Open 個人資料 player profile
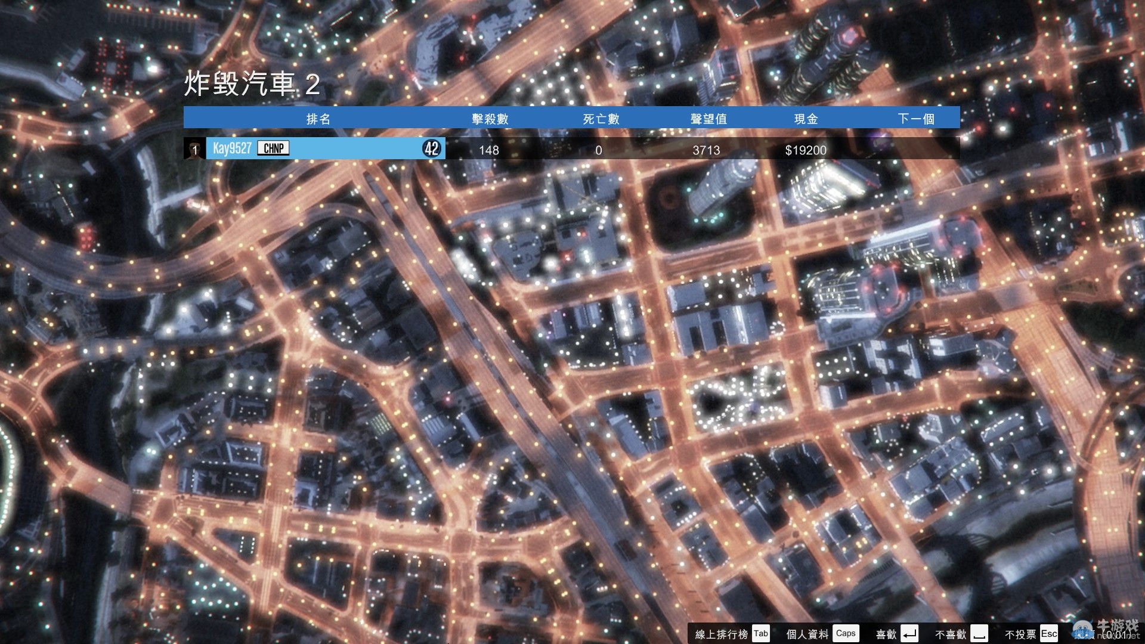 click(x=807, y=634)
